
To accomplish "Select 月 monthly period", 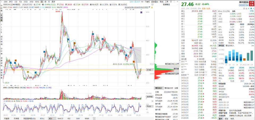I will pos(49,2).
